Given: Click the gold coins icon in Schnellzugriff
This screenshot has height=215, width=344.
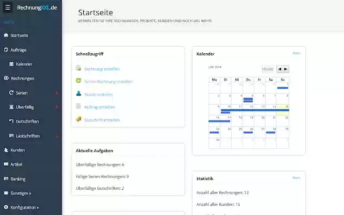Looking at the screenshot, I should click(78, 119).
